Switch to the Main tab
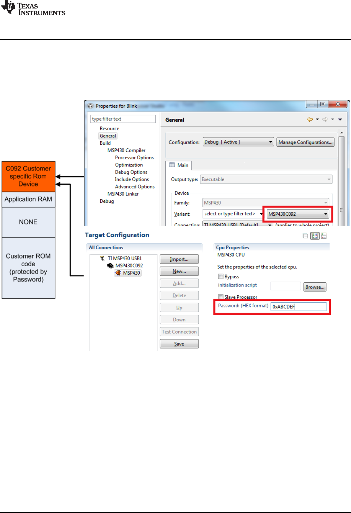Image resolution: width=351 pixels, height=513 pixels. click(179, 165)
